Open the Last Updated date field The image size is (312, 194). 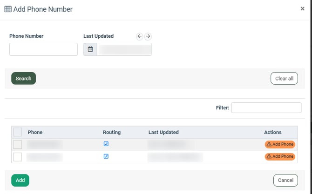(124, 49)
